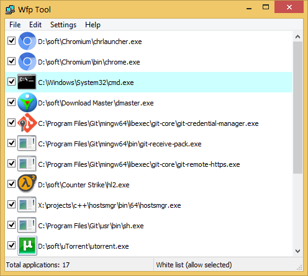Uncheck the git-credential-manager.exe checkbox
Viewport: 308px width, 276px height.
click(12, 123)
